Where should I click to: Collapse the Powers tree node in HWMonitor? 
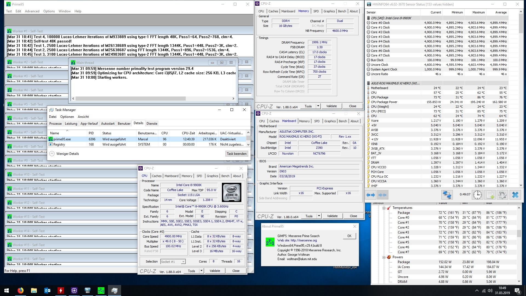[384, 257]
